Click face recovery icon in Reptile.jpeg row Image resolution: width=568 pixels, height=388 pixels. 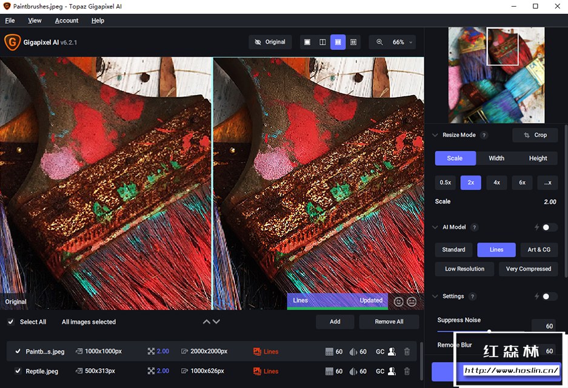pos(392,371)
